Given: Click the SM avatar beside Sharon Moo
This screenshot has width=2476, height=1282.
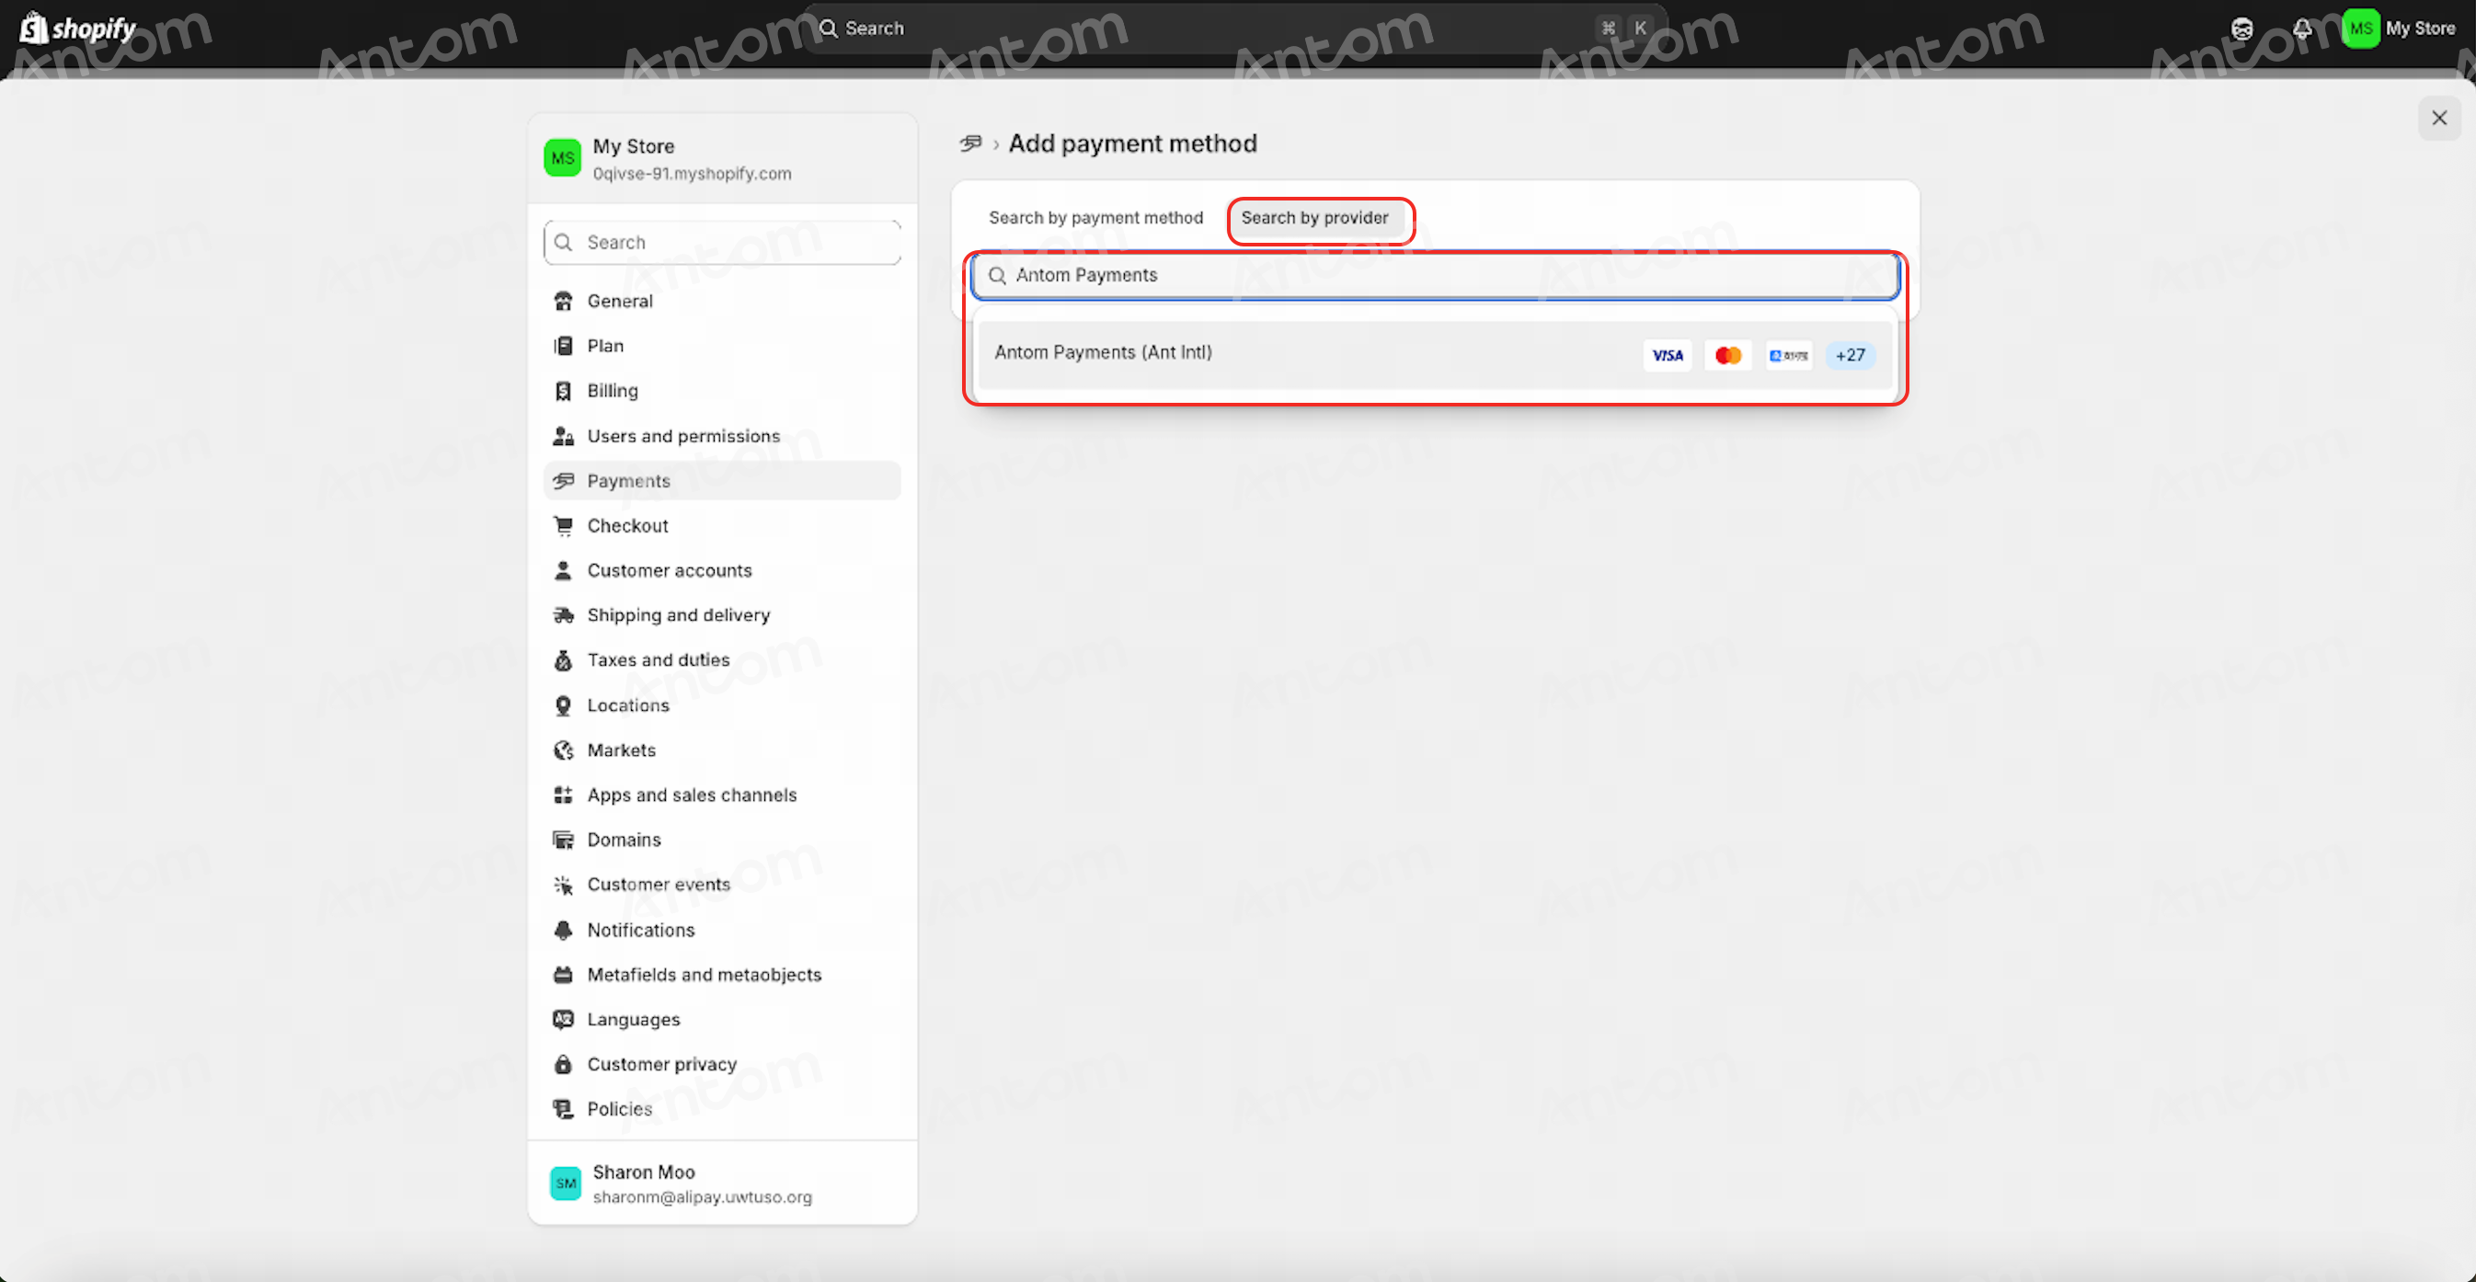Looking at the screenshot, I should 565,1184.
